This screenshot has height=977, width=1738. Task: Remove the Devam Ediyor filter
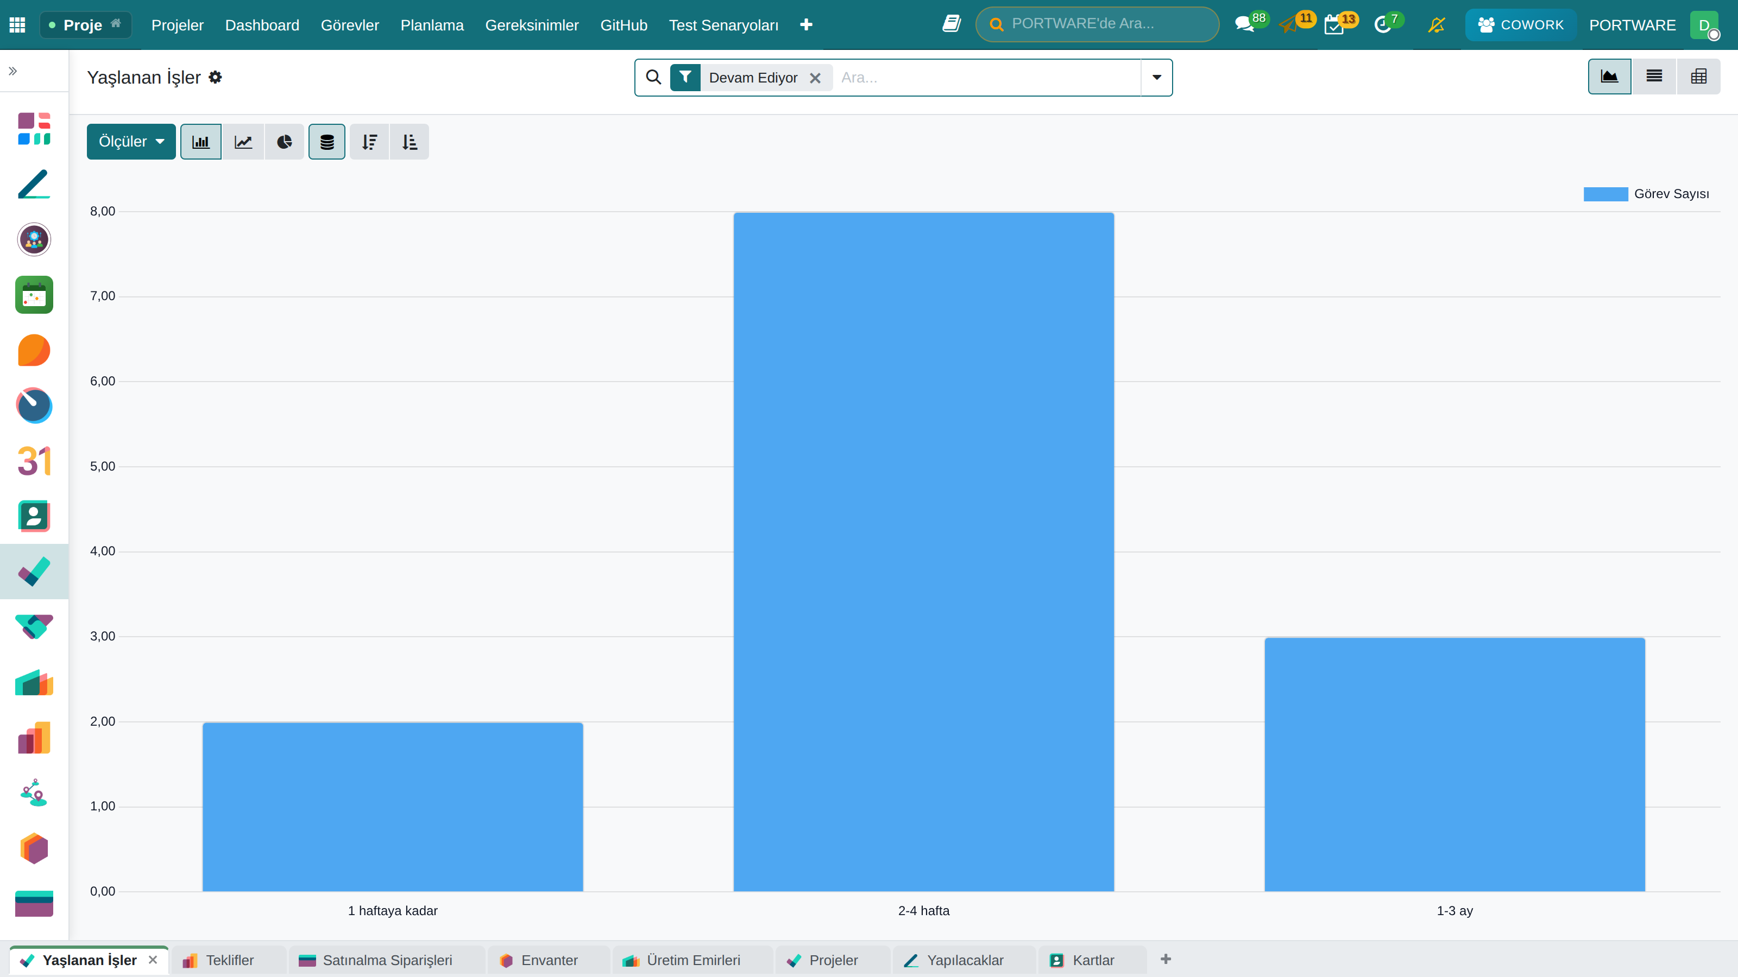click(815, 78)
